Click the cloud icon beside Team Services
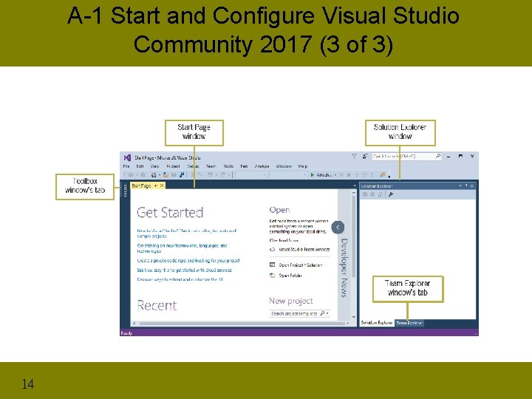 coord(272,249)
